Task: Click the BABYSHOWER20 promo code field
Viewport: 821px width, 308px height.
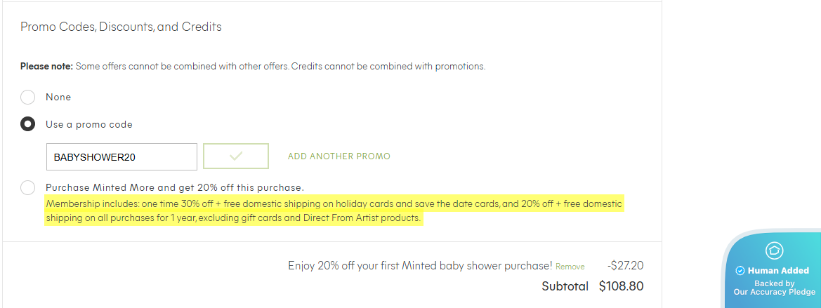Action: tap(121, 157)
